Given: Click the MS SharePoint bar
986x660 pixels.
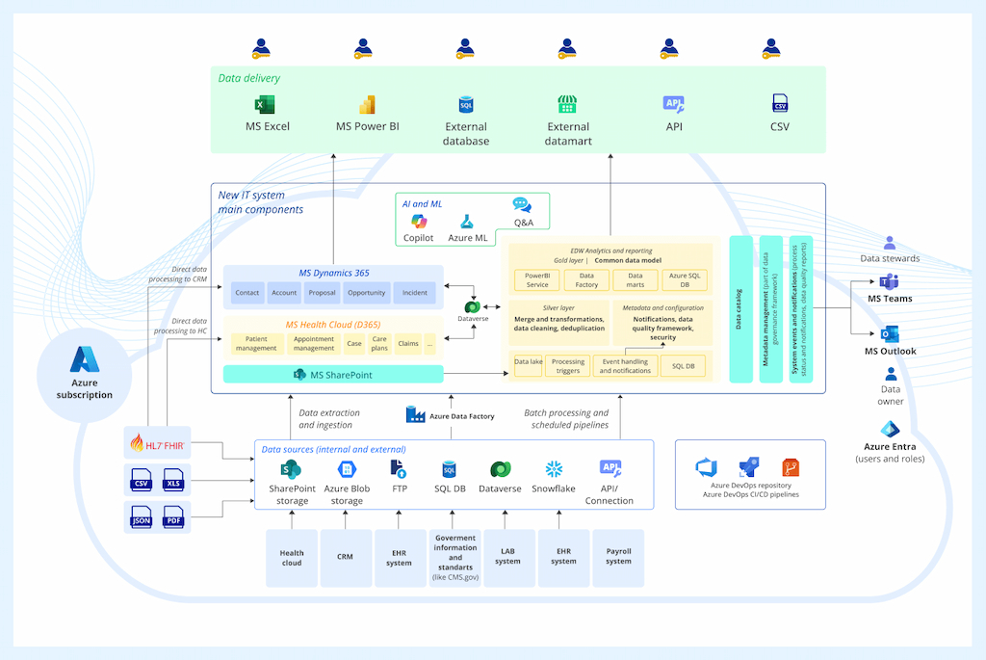Looking at the screenshot, I should pos(333,374).
